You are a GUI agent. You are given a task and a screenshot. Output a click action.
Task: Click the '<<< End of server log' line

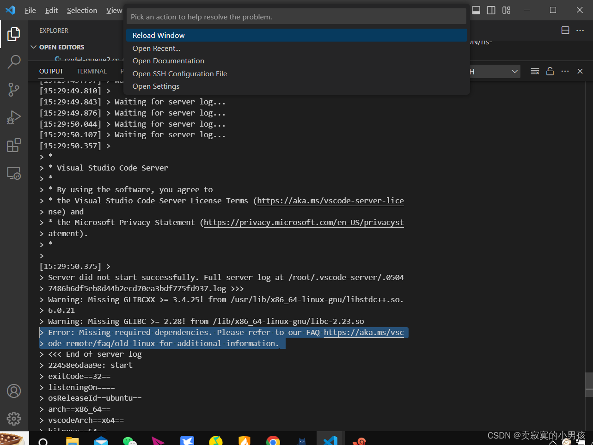(x=95, y=354)
